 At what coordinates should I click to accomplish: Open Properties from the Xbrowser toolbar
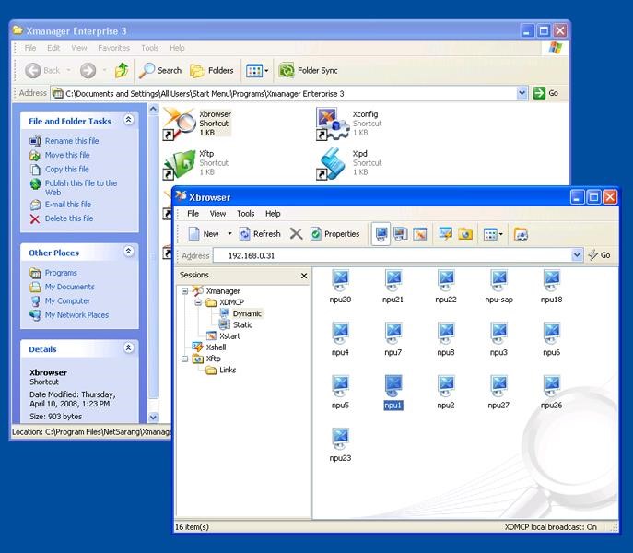pos(335,234)
